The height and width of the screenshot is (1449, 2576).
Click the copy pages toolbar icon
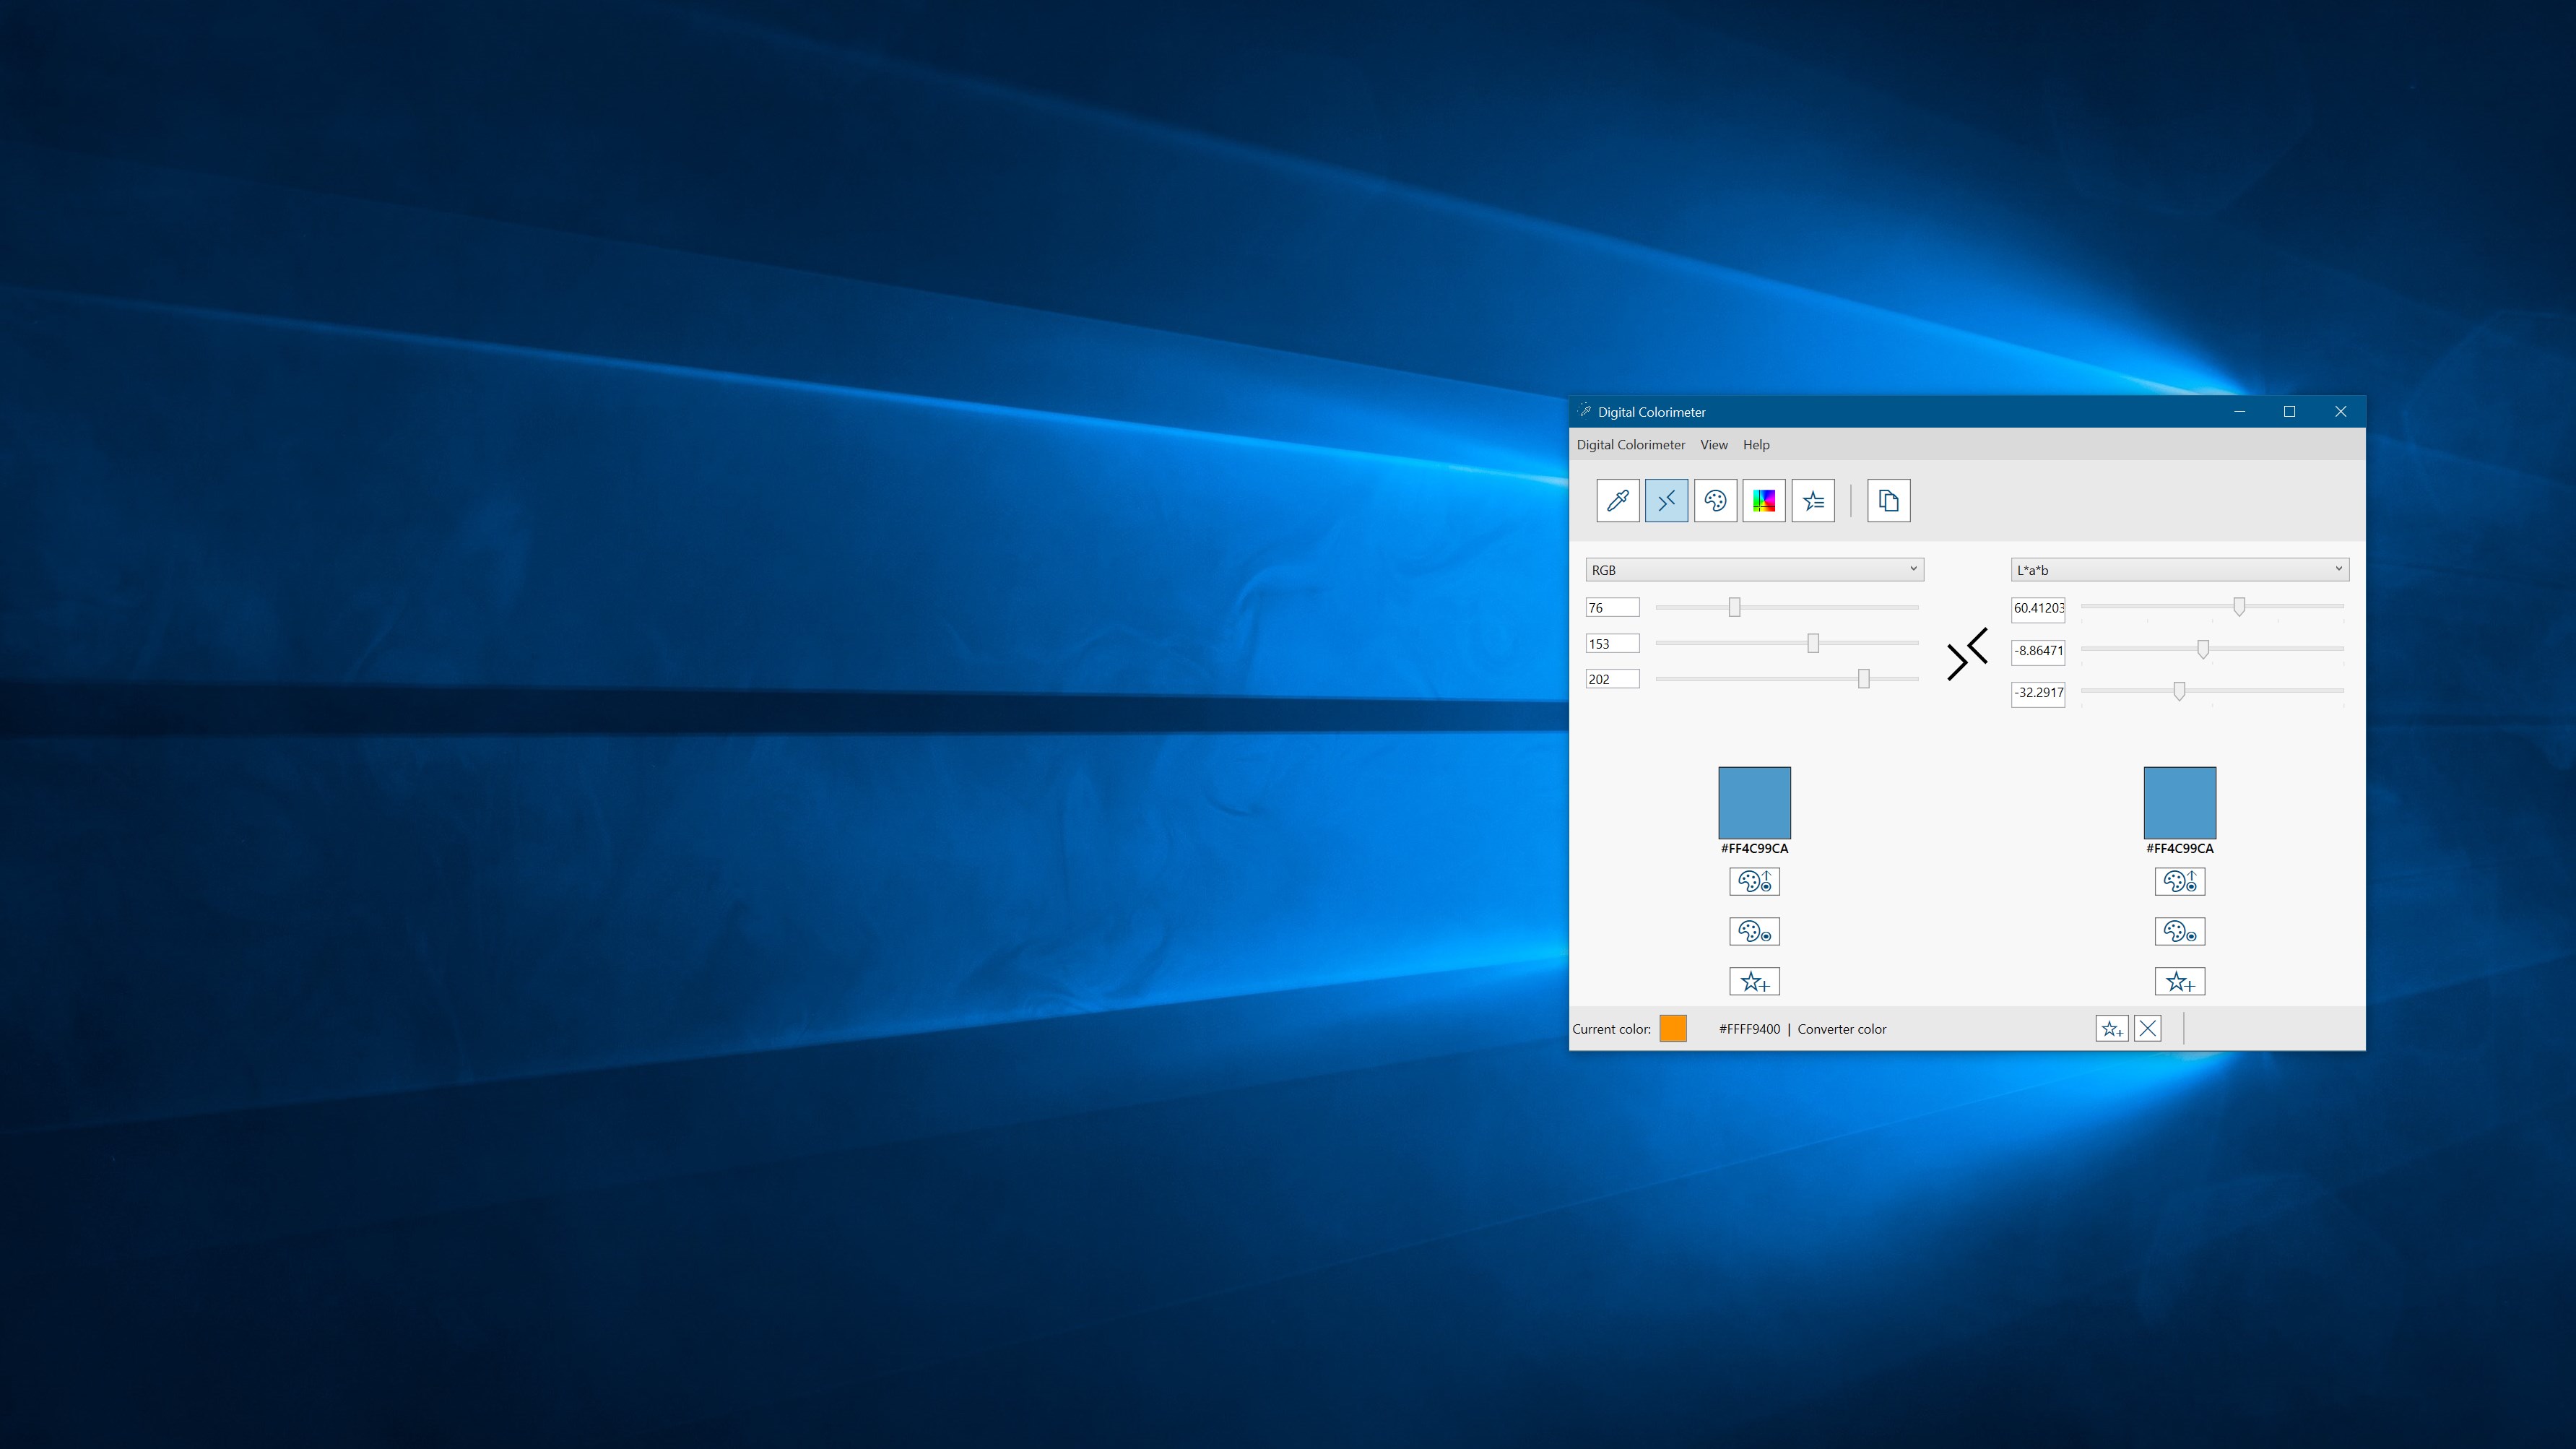pyautogui.click(x=1888, y=501)
